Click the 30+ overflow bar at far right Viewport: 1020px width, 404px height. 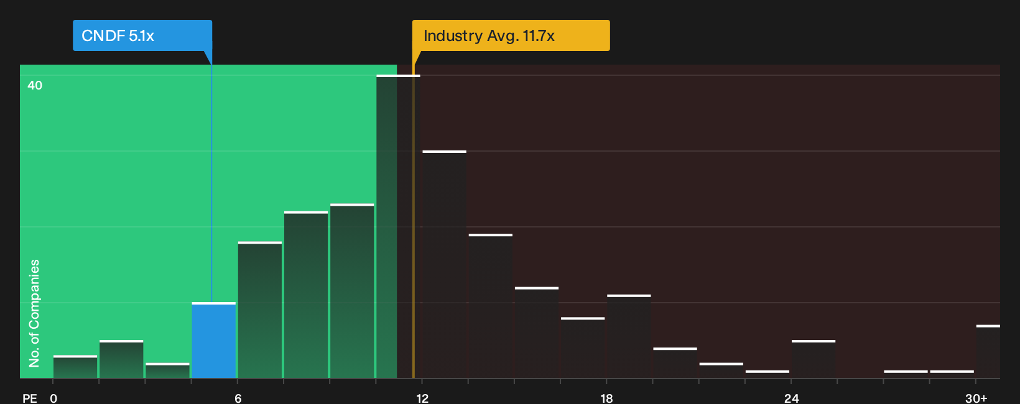pos(988,352)
